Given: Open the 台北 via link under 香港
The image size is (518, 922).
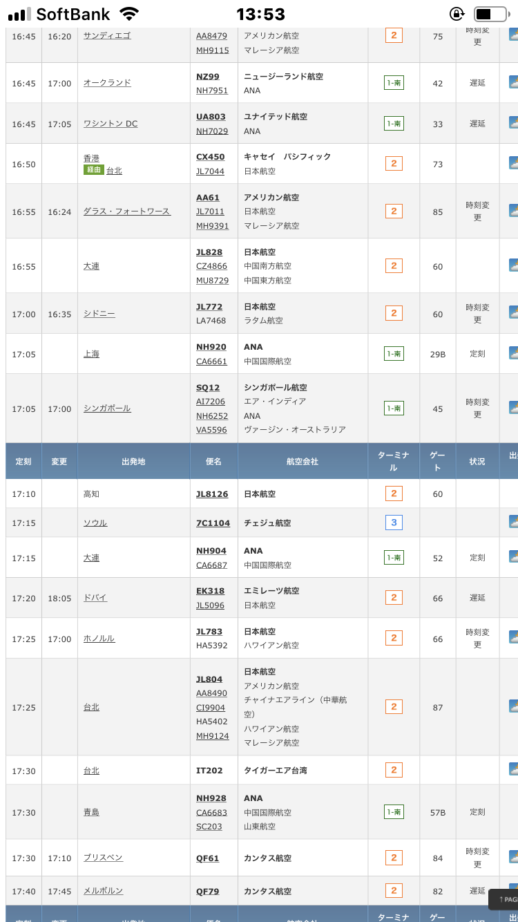Looking at the screenshot, I should click(x=114, y=170).
